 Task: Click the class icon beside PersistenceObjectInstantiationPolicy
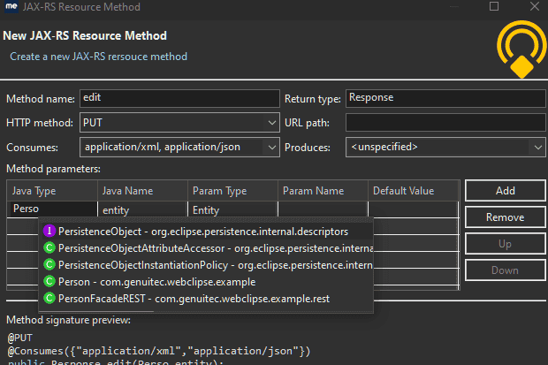pos(49,264)
